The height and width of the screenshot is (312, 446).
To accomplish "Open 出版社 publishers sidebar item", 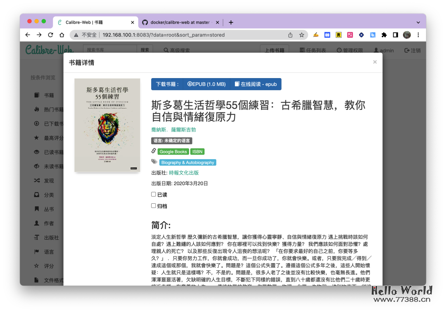I will (46, 238).
